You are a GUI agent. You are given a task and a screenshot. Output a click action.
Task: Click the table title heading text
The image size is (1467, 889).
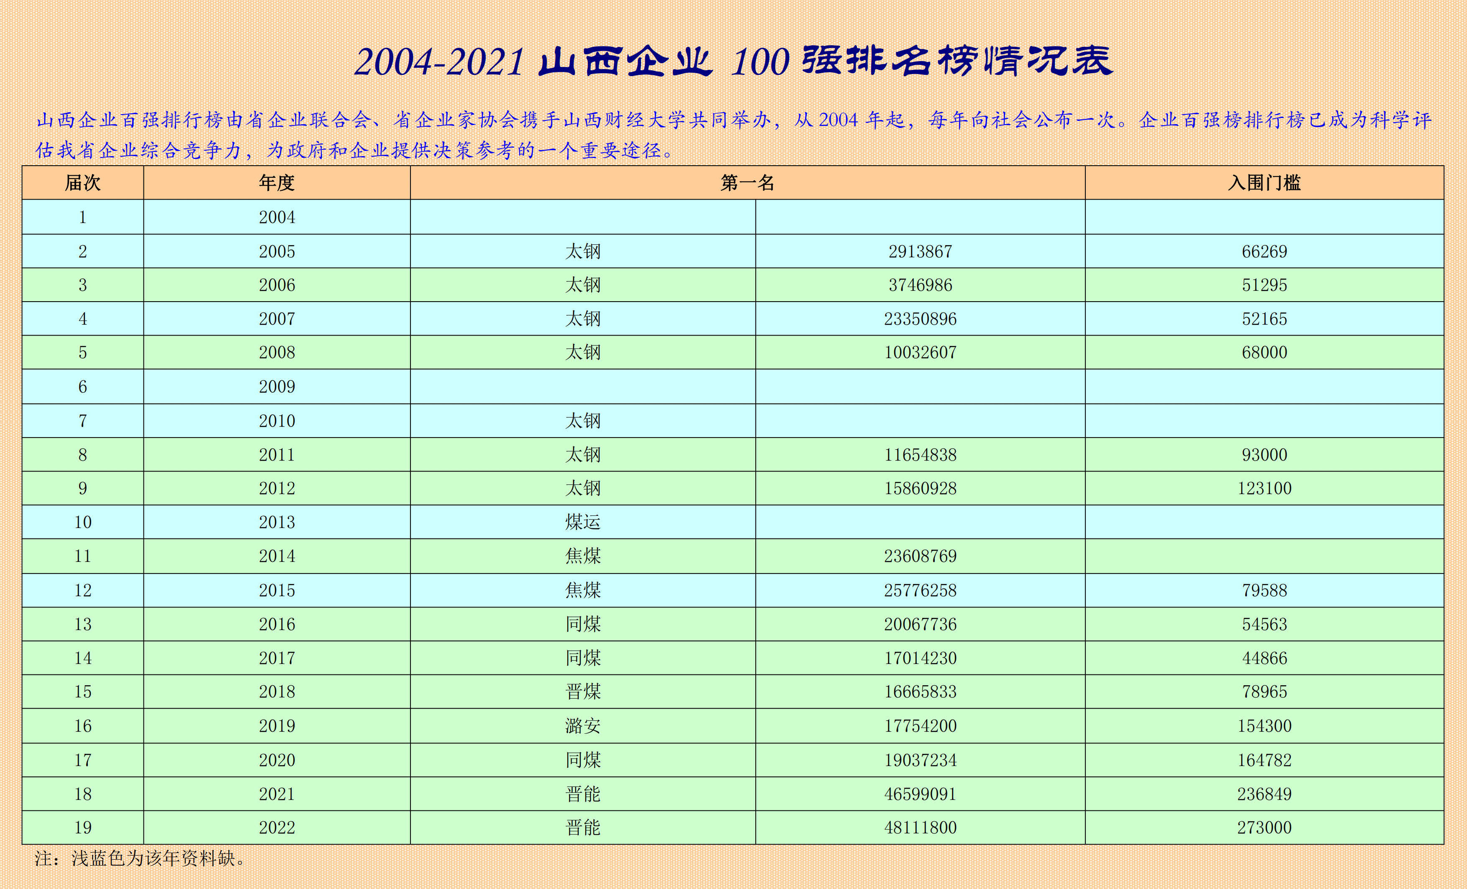733,61
